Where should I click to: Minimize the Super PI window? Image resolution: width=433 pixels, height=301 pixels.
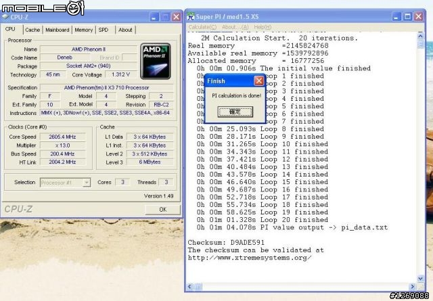396,16
